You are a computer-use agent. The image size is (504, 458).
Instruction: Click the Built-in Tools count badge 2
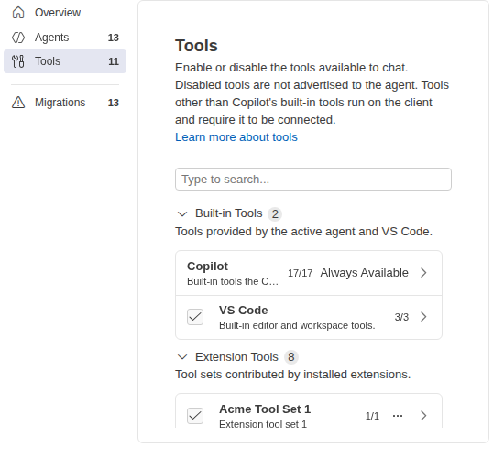click(275, 214)
